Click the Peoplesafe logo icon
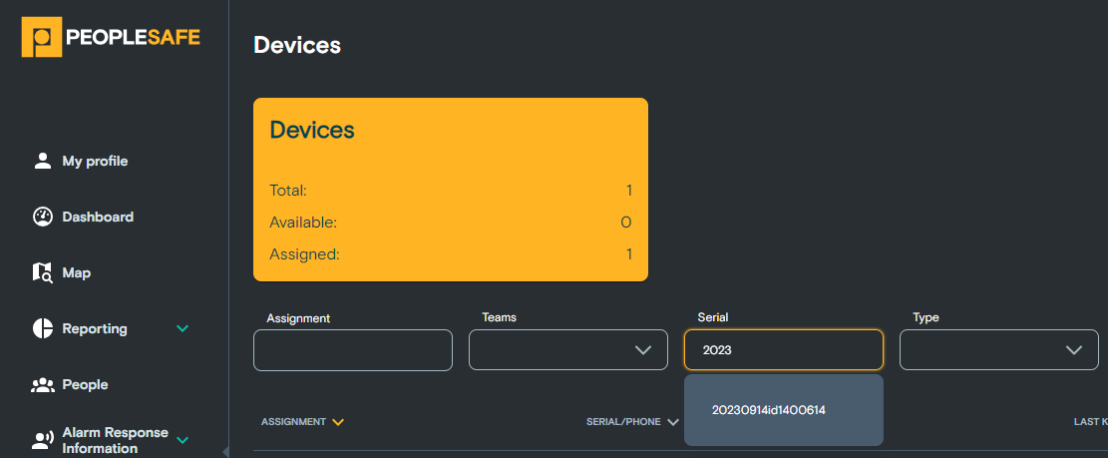1108x458 pixels. point(42,37)
